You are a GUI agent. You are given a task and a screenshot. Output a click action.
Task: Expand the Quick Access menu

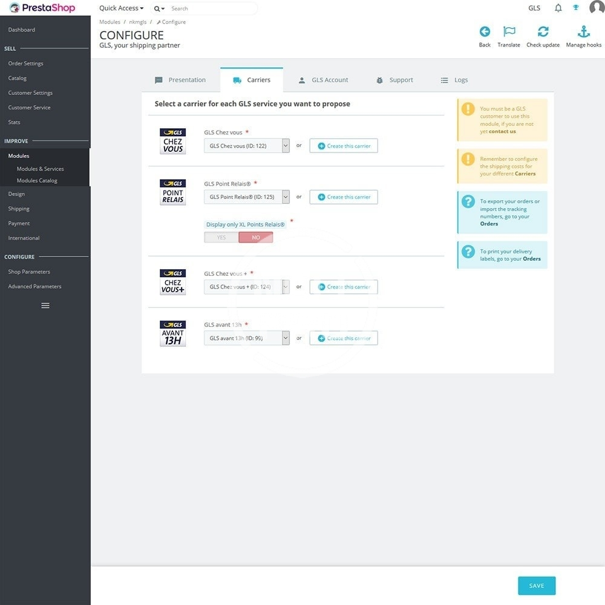pyautogui.click(x=121, y=8)
